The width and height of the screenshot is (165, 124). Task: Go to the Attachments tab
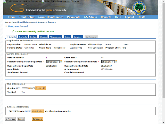tap(55, 37)
